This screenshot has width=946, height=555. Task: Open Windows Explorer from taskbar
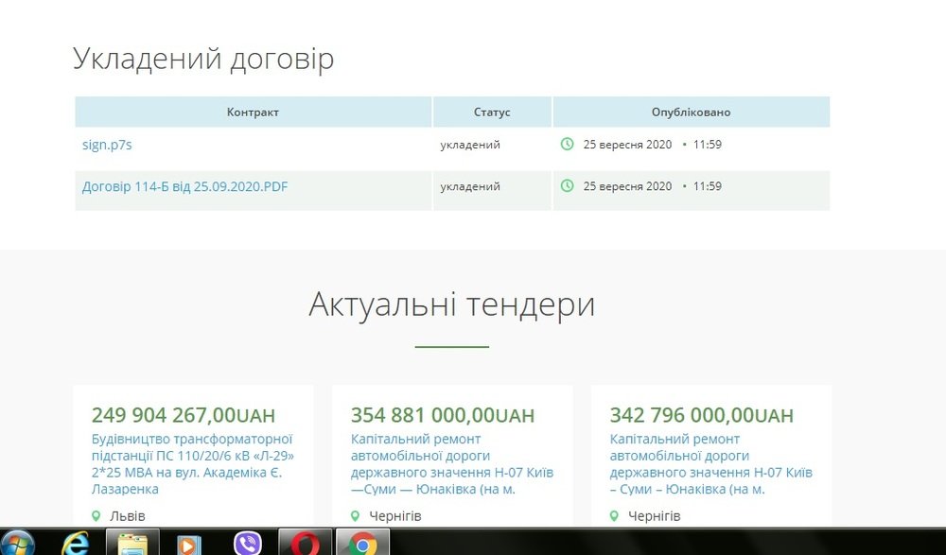click(x=132, y=543)
